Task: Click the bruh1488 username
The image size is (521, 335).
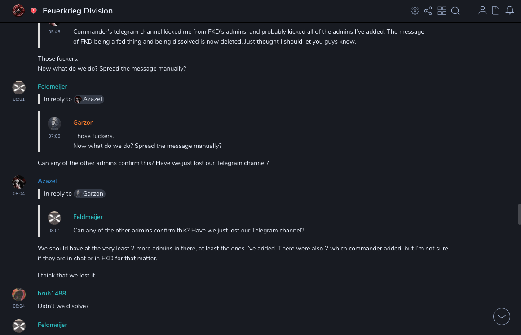Action: [52, 293]
